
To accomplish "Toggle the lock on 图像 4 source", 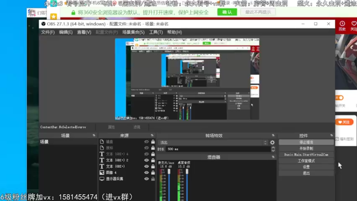I will pos(153,172).
